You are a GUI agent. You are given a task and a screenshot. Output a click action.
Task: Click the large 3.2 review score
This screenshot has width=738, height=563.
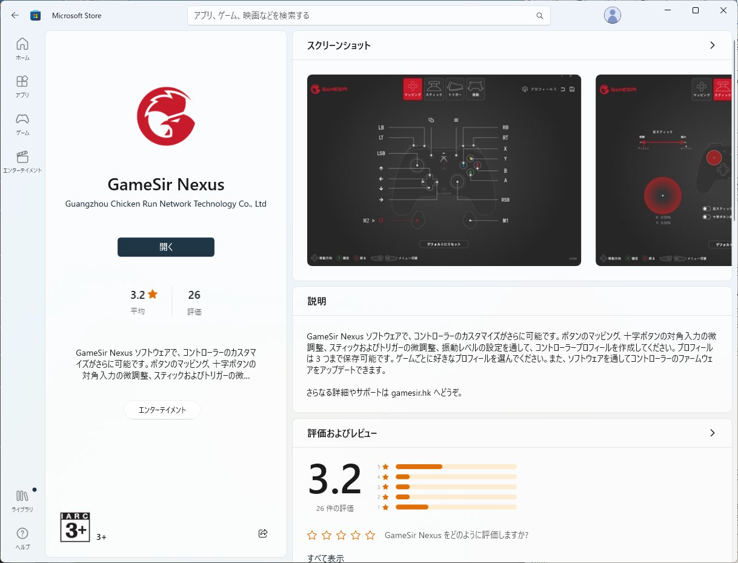point(335,479)
